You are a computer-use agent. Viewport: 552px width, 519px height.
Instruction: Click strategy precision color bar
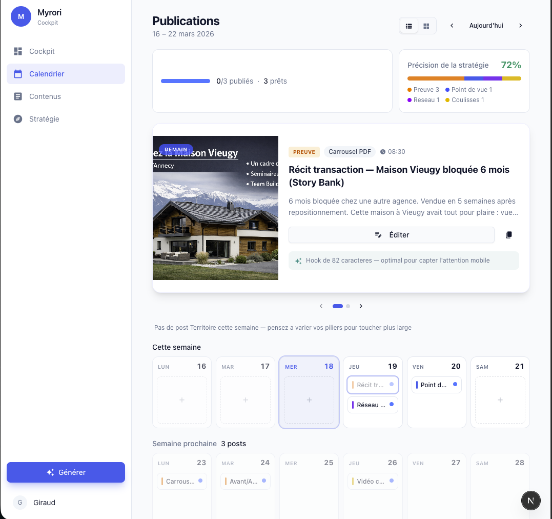click(464, 78)
